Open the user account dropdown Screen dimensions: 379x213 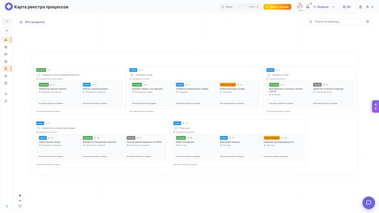pyautogui.click(x=370, y=7)
